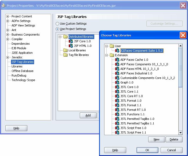Image resolution: width=188 pixels, height=156 pixels.
Task: Click the JSTL Permitted Taglibs 1.0 icon
Action: tap(117, 119)
